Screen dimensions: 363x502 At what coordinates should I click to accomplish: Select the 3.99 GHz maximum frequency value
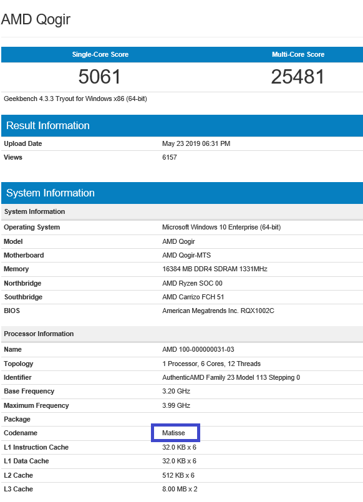(x=176, y=406)
